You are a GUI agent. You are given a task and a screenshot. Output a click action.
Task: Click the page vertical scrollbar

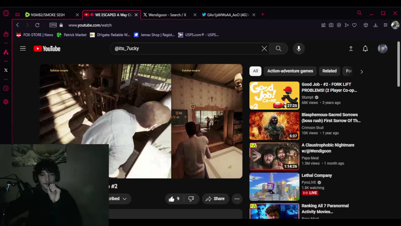[x=398, y=64]
